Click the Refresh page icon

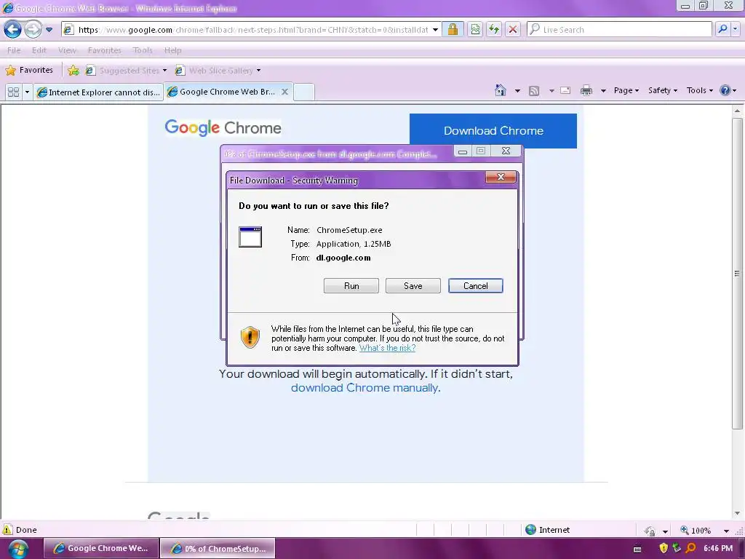pos(494,29)
